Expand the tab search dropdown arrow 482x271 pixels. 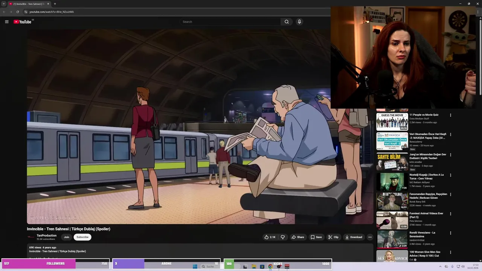point(4,4)
